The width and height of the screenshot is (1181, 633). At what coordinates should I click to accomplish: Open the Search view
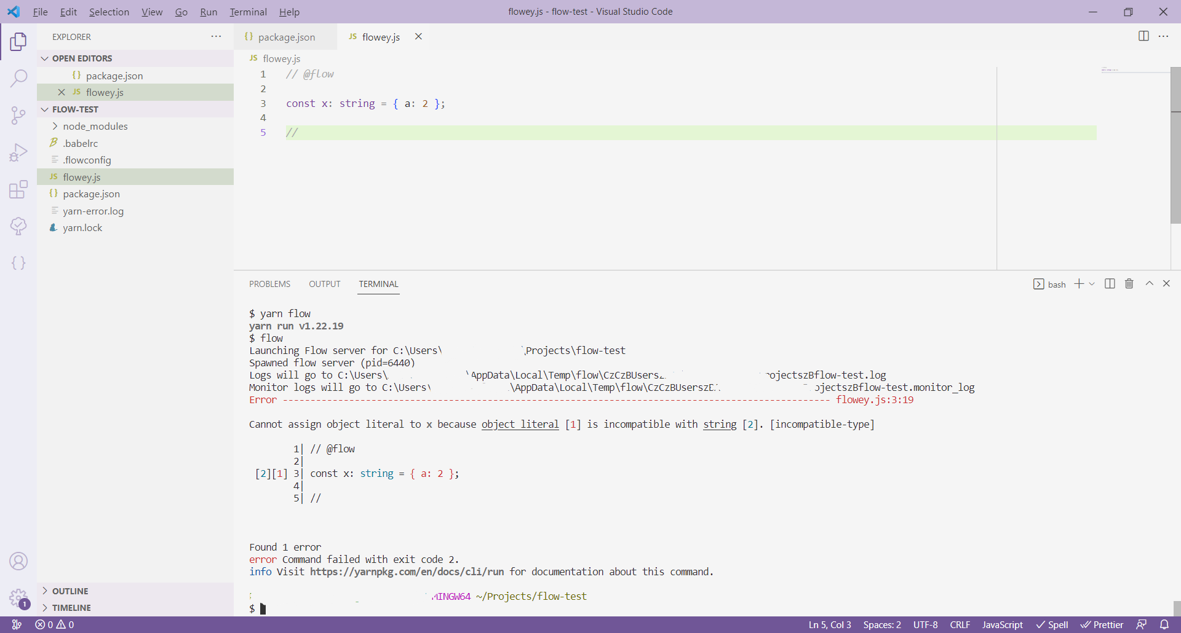tap(18, 79)
